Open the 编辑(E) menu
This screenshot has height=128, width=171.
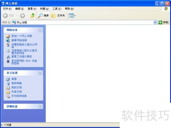click(x=19, y=9)
